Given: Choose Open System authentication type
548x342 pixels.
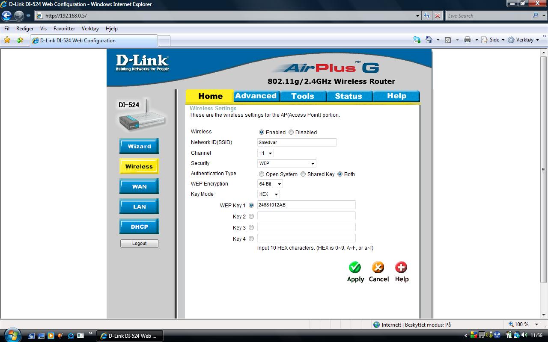Looking at the screenshot, I should (262, 174).
